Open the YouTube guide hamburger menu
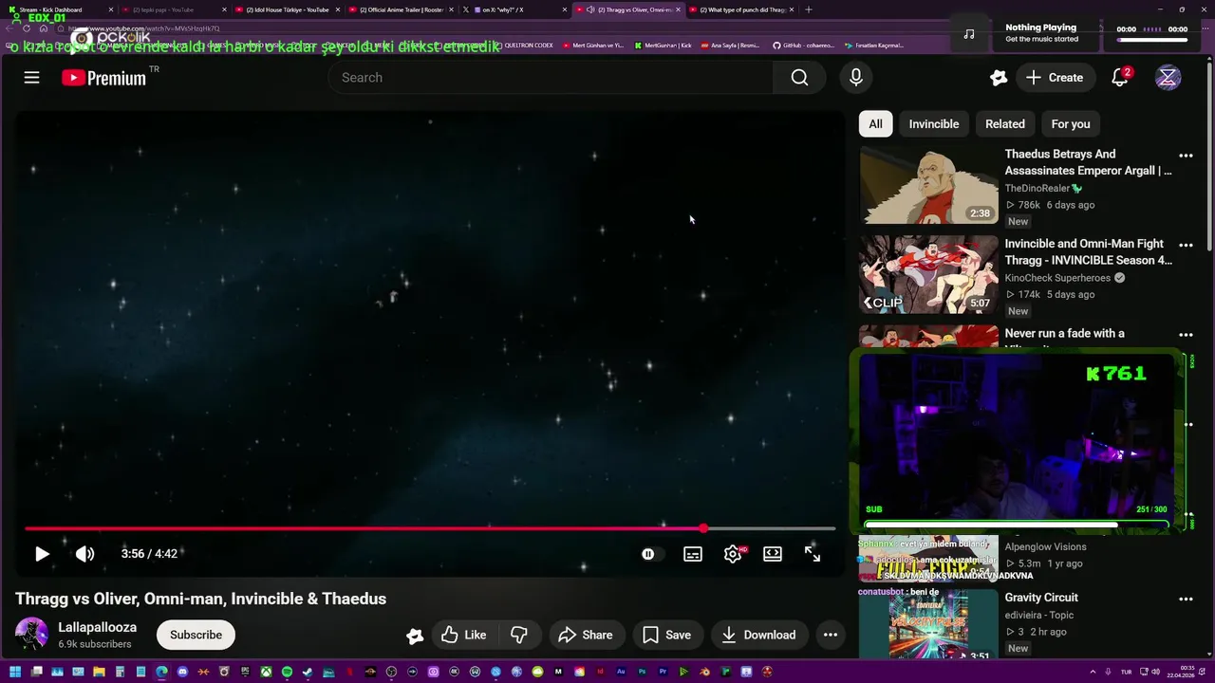 (31, 78)
